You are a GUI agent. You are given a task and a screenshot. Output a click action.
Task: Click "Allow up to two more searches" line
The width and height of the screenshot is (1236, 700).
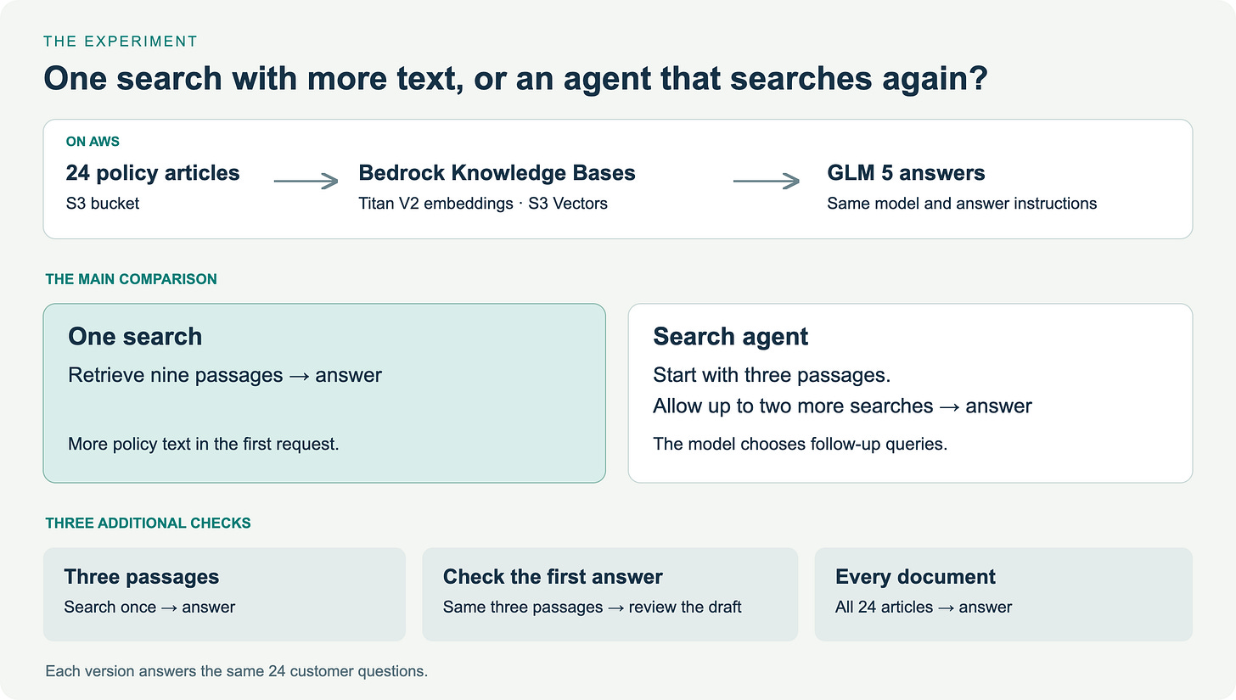(842, 406)
